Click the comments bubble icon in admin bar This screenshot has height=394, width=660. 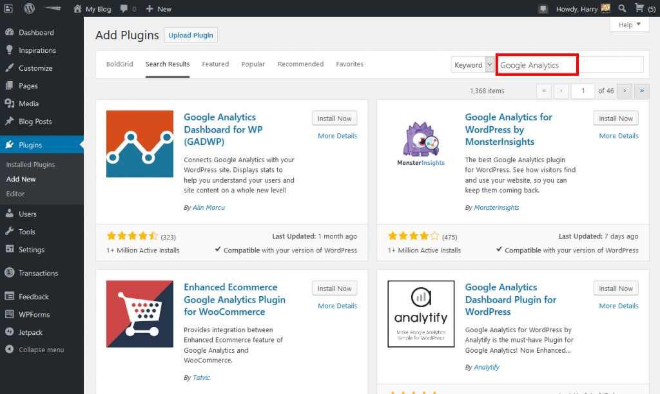point(124,8)
